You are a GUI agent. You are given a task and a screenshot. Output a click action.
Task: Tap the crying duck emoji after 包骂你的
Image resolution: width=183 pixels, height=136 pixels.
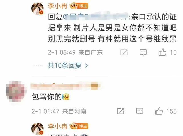66,97
